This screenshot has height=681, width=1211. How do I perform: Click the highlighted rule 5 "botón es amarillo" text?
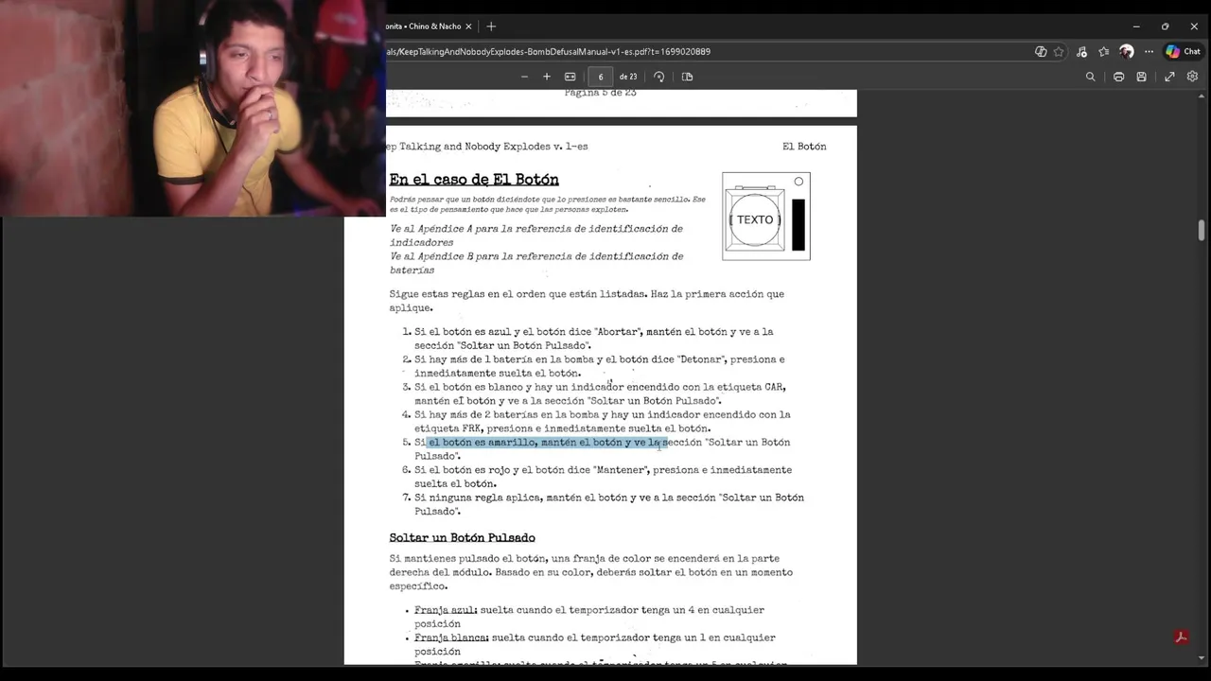548,443
